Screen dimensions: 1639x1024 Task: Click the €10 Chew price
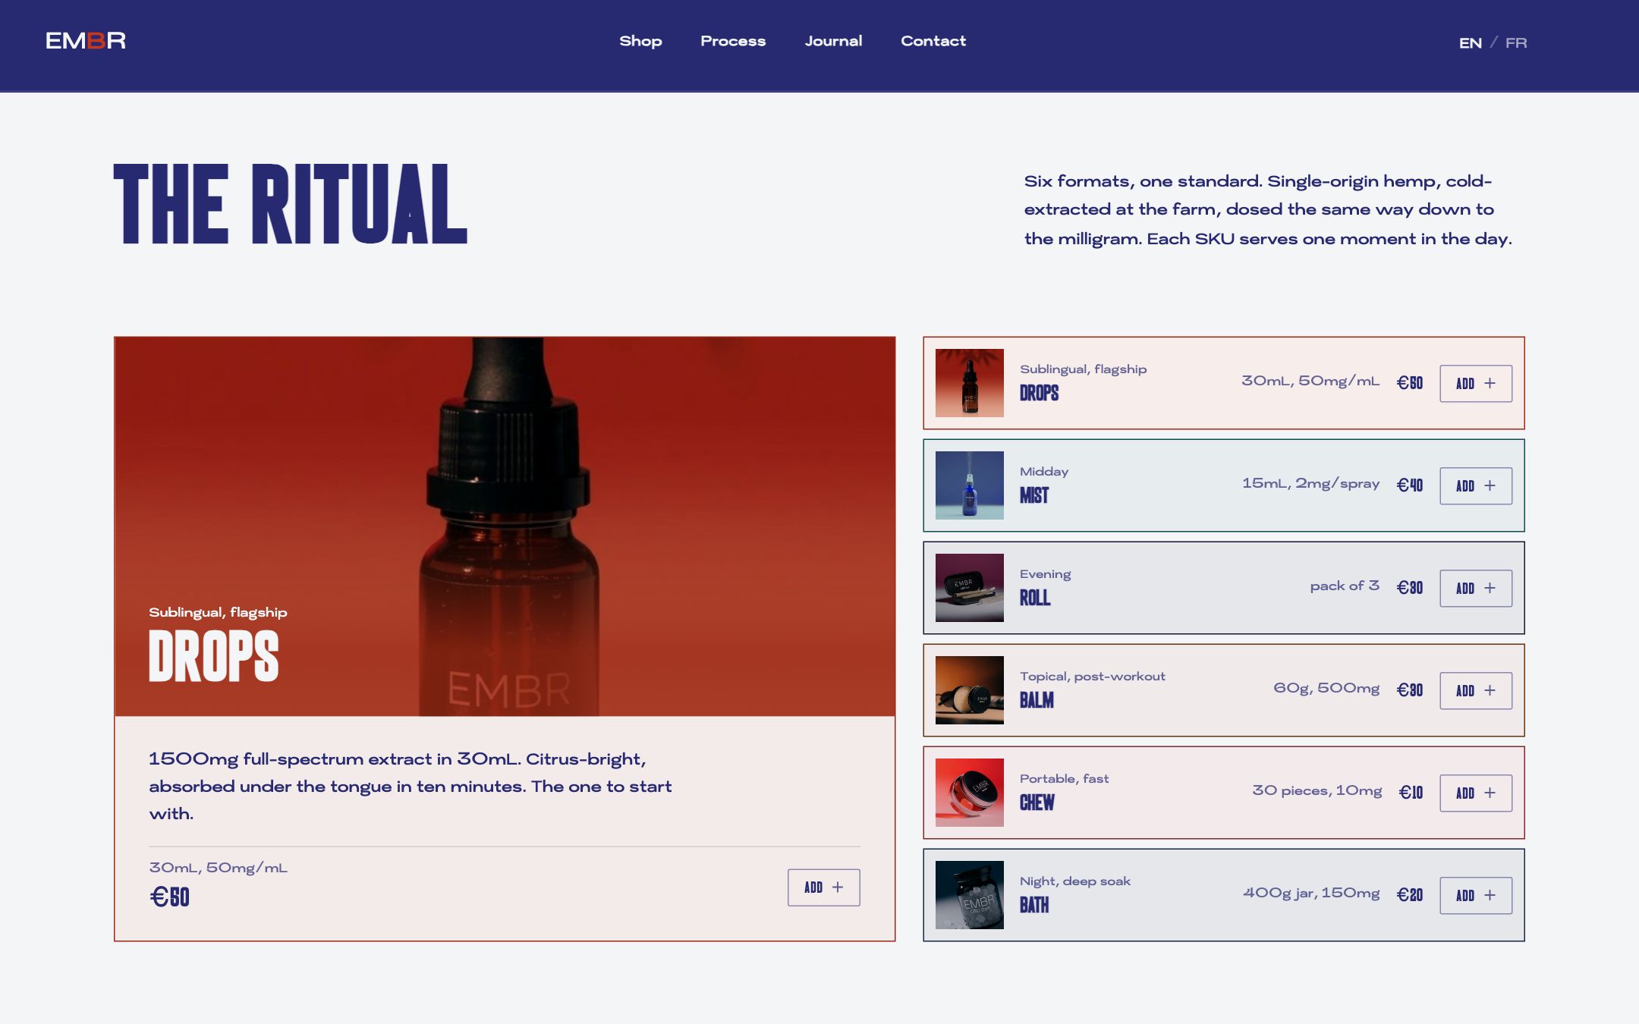click(1411, 793)
